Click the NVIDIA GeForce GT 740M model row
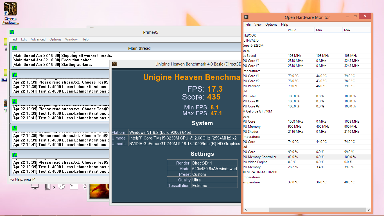The height and width of the screenshot is (216, 384). tap(176, 143)
